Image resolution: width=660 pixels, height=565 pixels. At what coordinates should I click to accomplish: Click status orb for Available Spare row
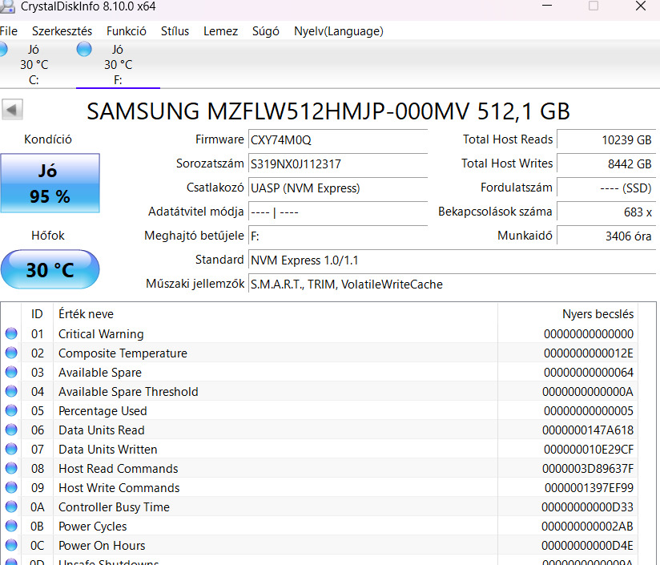coord(11,372)
